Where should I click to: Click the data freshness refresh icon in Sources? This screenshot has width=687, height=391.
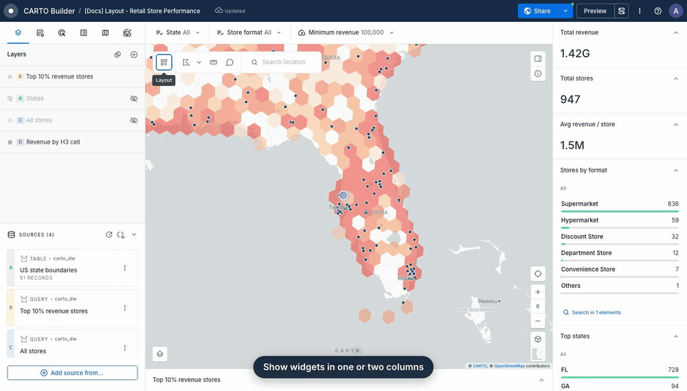[x=109, y=234]
